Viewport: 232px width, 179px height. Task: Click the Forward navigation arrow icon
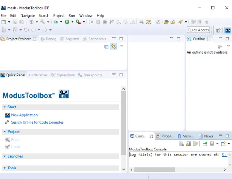tap(45, 30)
